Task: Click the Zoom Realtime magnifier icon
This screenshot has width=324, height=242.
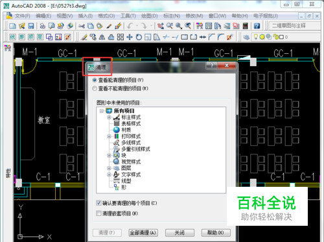Action: pos(170,26)
